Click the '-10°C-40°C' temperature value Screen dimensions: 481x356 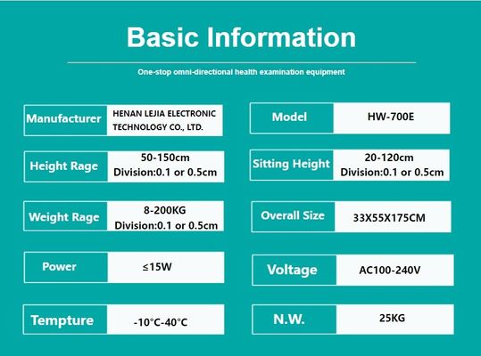pos(161,322)
